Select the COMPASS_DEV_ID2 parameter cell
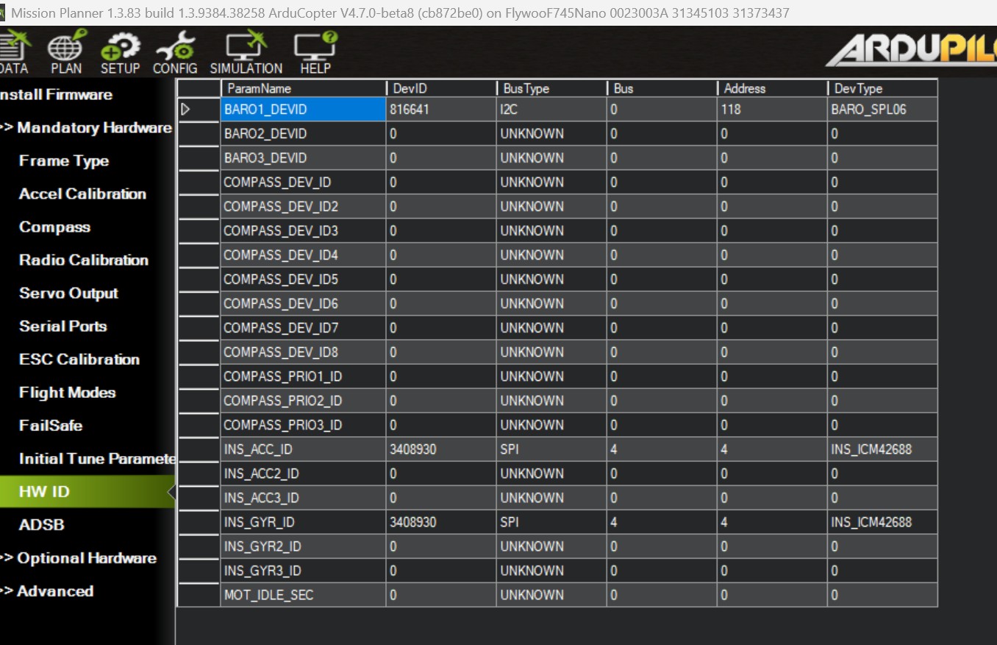The image size is (997, 645). pos(304,207)
